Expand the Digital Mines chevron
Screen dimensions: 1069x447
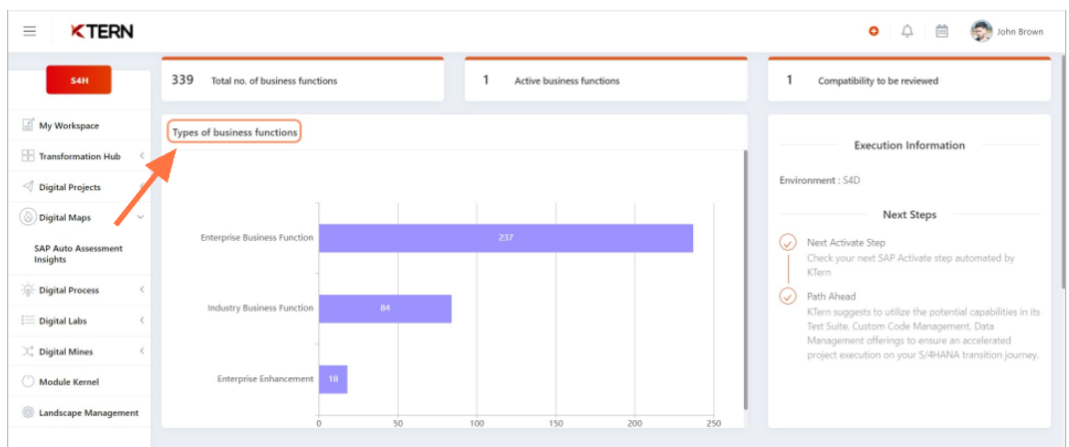[x=142, y=351]
